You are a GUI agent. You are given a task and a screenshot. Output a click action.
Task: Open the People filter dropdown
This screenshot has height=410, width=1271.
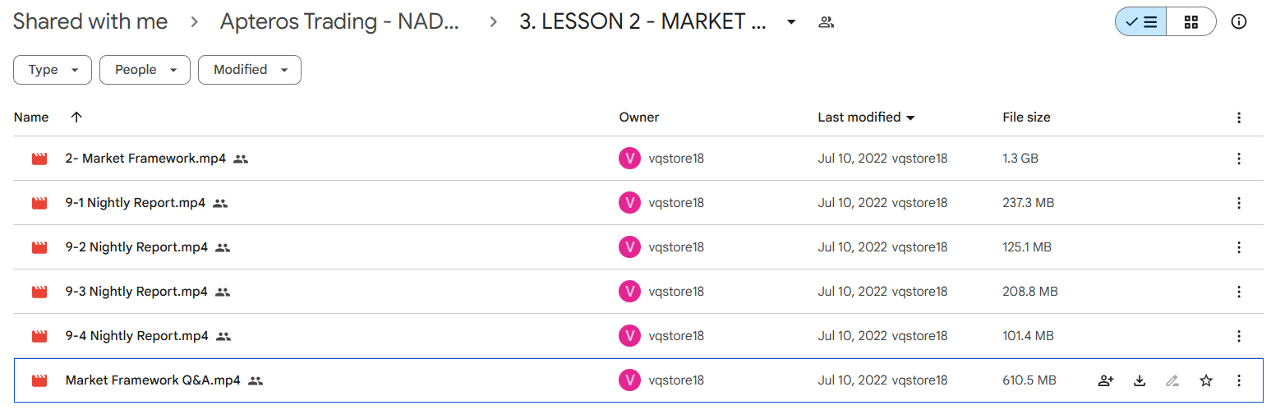pos(145,70)
